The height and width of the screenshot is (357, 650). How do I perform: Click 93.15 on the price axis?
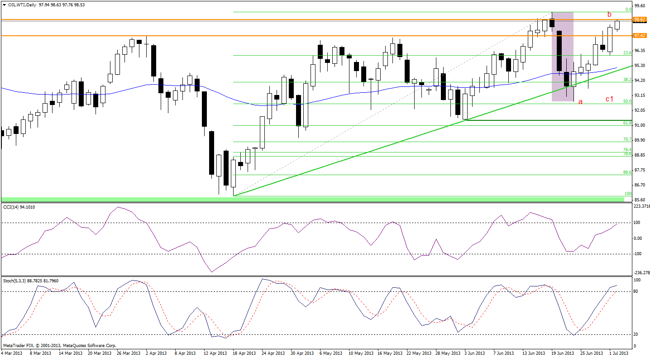640,95
